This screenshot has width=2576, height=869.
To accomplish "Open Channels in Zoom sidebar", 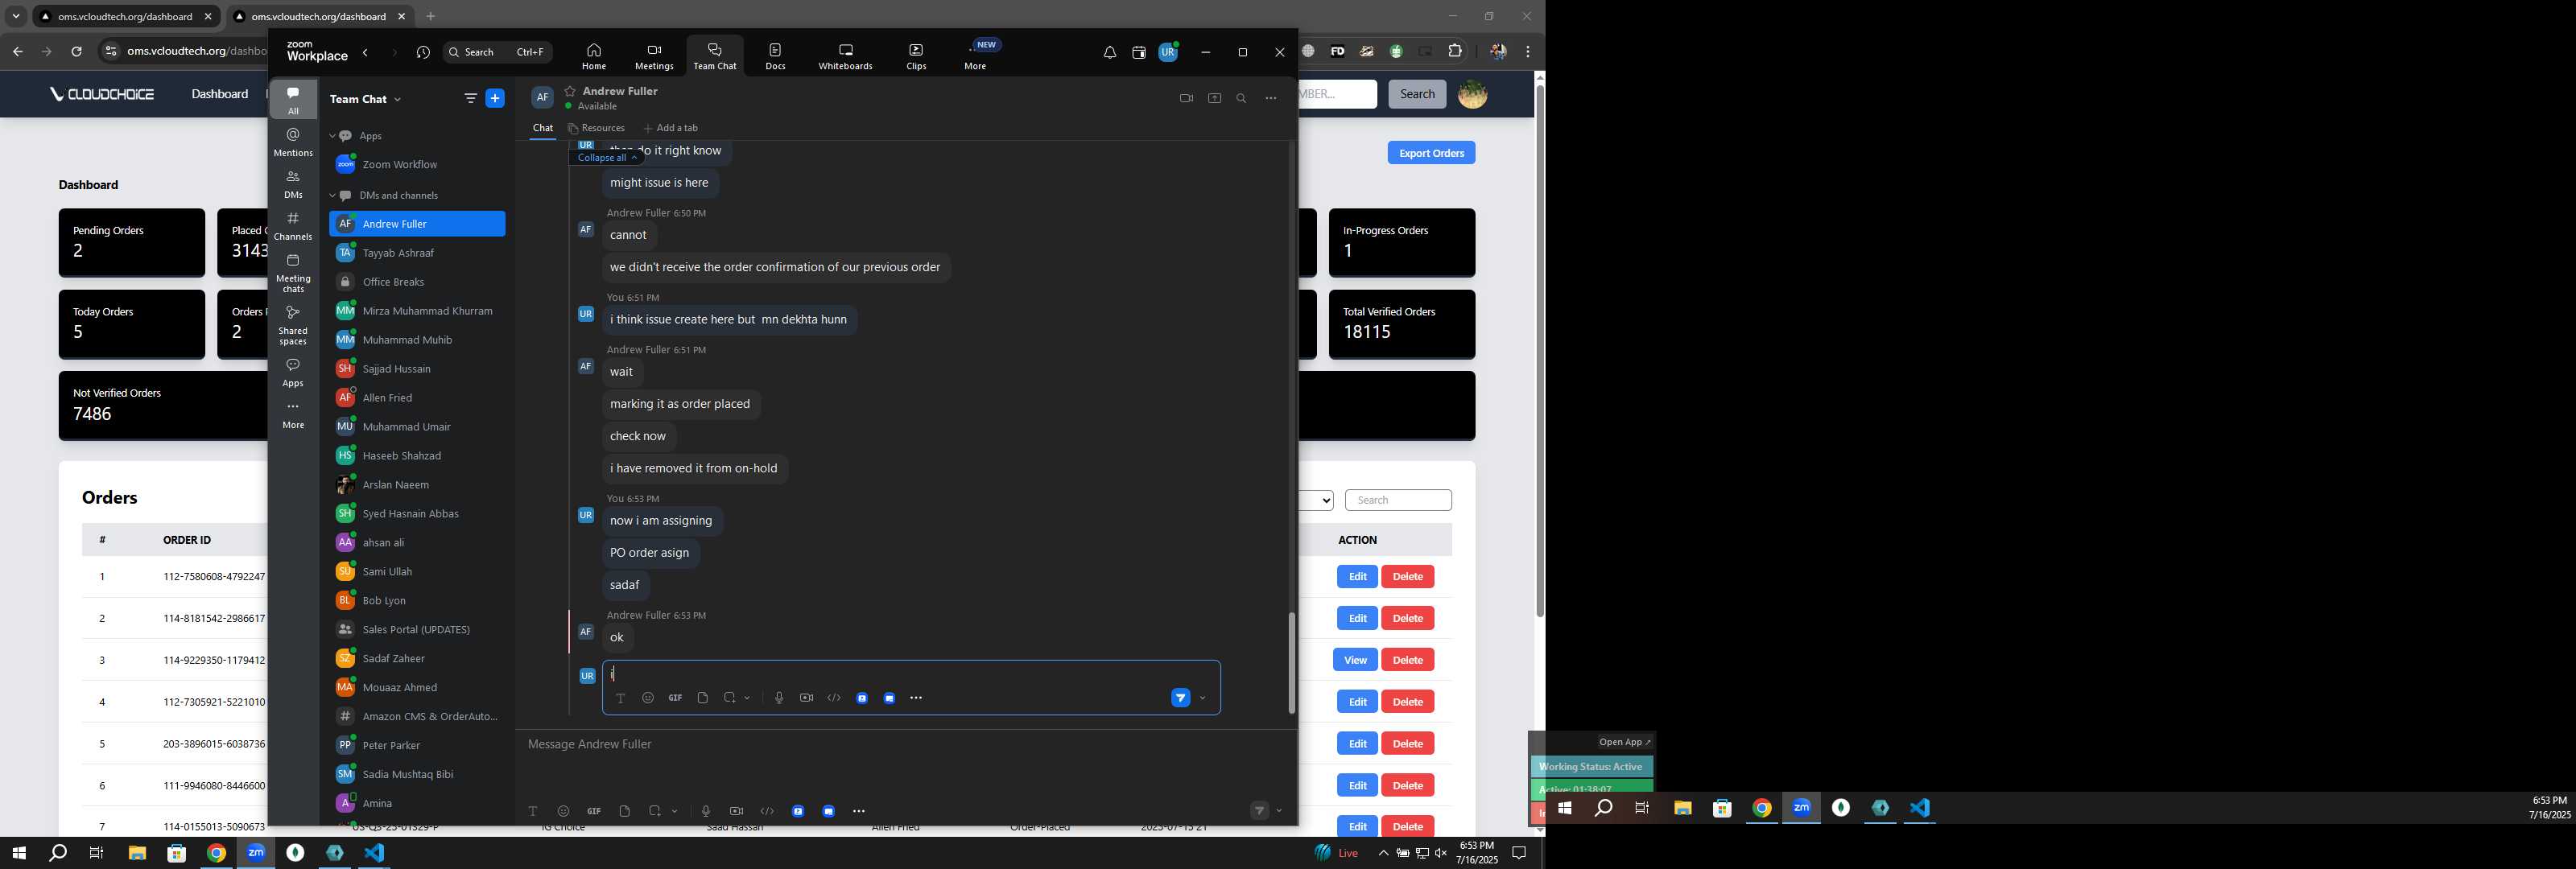I will pyautogui.click(x=293, y=226).
